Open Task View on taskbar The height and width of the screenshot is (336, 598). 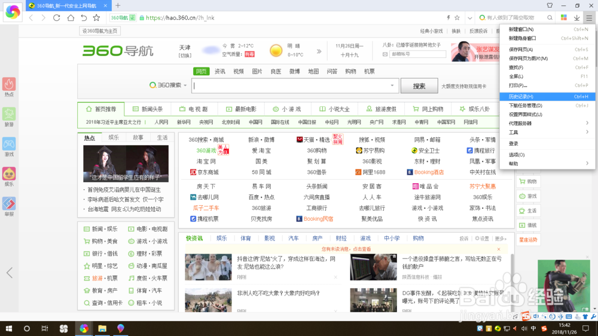pyautogui.click(x=45, y=328)
